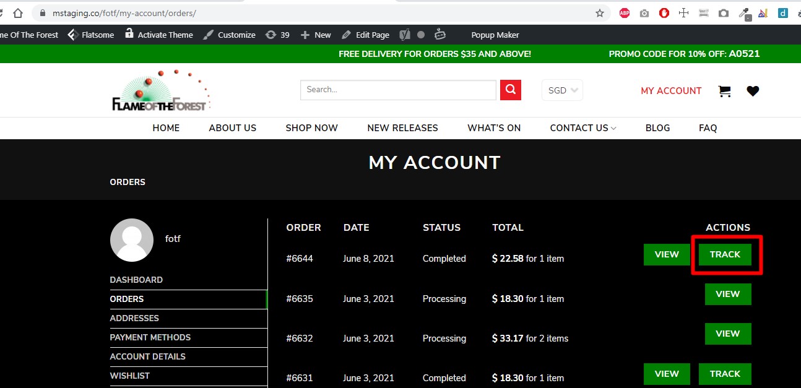Click the fotf user avatar

(132, 240)
